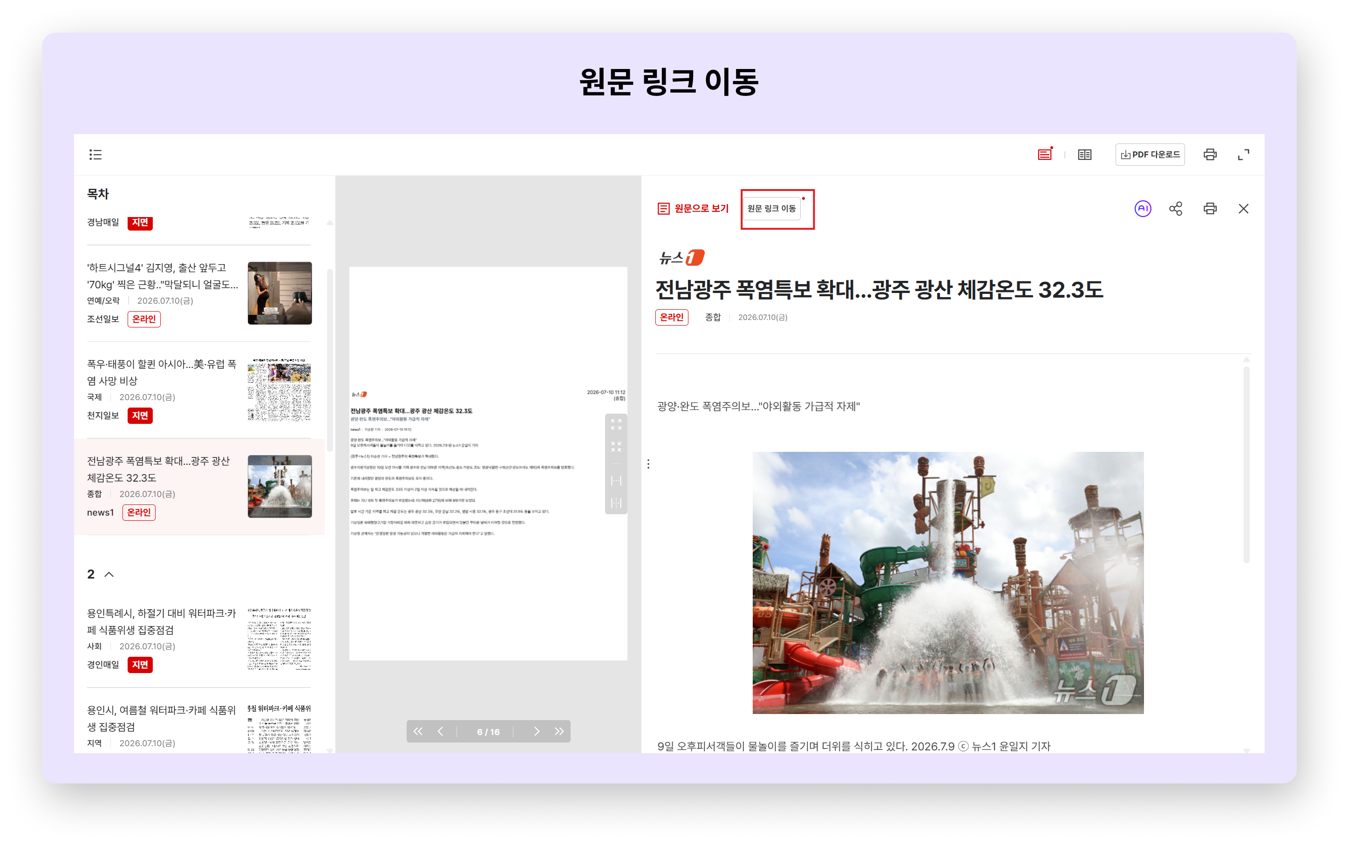This screenshot has width=1348, height=844.
Task: Click the 온라인 badge next to news1
Action: 139,512
